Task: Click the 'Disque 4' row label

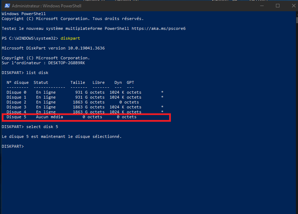Action: [16, 112]
